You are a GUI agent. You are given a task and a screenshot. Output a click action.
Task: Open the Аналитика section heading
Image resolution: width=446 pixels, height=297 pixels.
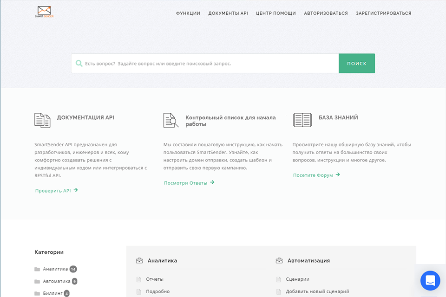(x=163, y=261)
